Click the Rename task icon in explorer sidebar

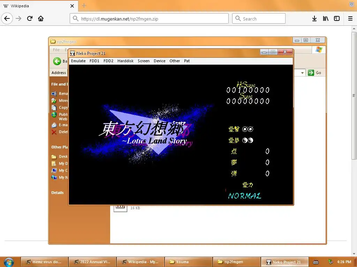54,94
